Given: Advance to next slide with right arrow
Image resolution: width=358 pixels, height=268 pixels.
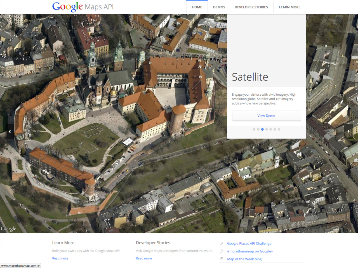Looking at the screenshot, I should click(x=348, y=131).
